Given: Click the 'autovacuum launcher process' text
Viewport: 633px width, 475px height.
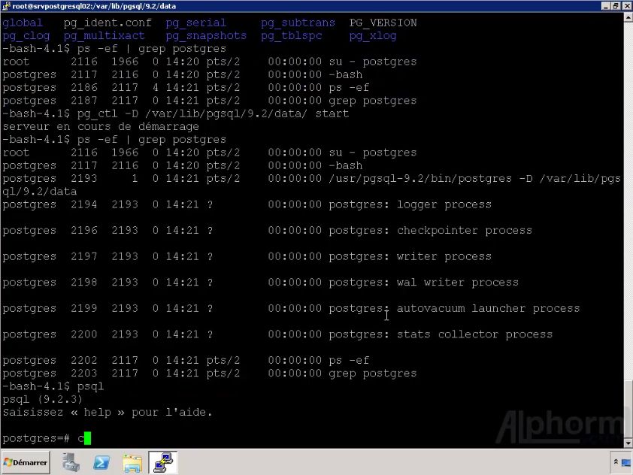Looking at the screenshot, I should (488, 308).
